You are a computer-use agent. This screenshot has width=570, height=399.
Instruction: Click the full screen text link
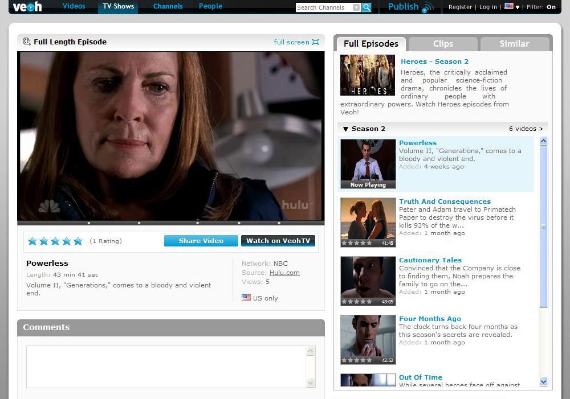[291, 42]
